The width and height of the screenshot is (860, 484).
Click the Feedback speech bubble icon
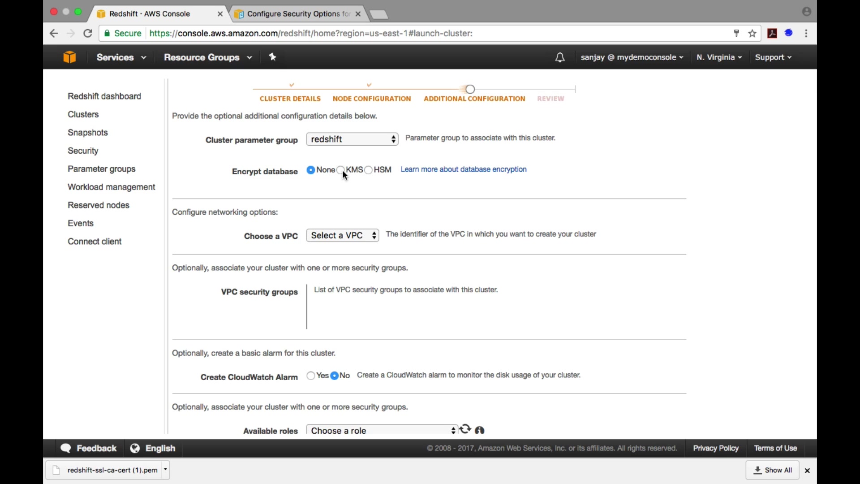(x=66, y=448)
